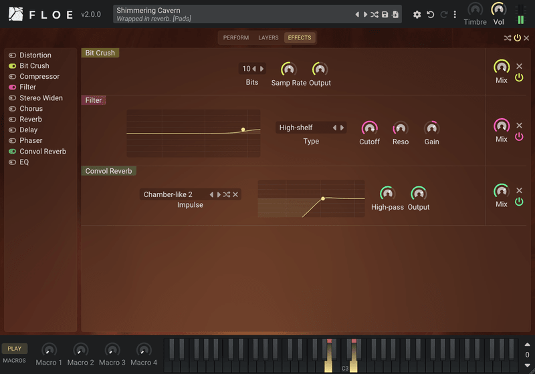Clear the Chamber-like 2 impulse
Image resolution: width=535 pixels, height=374 pixels.
tap(235, 194)
